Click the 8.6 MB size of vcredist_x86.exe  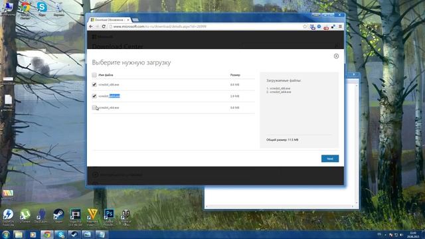234,85
